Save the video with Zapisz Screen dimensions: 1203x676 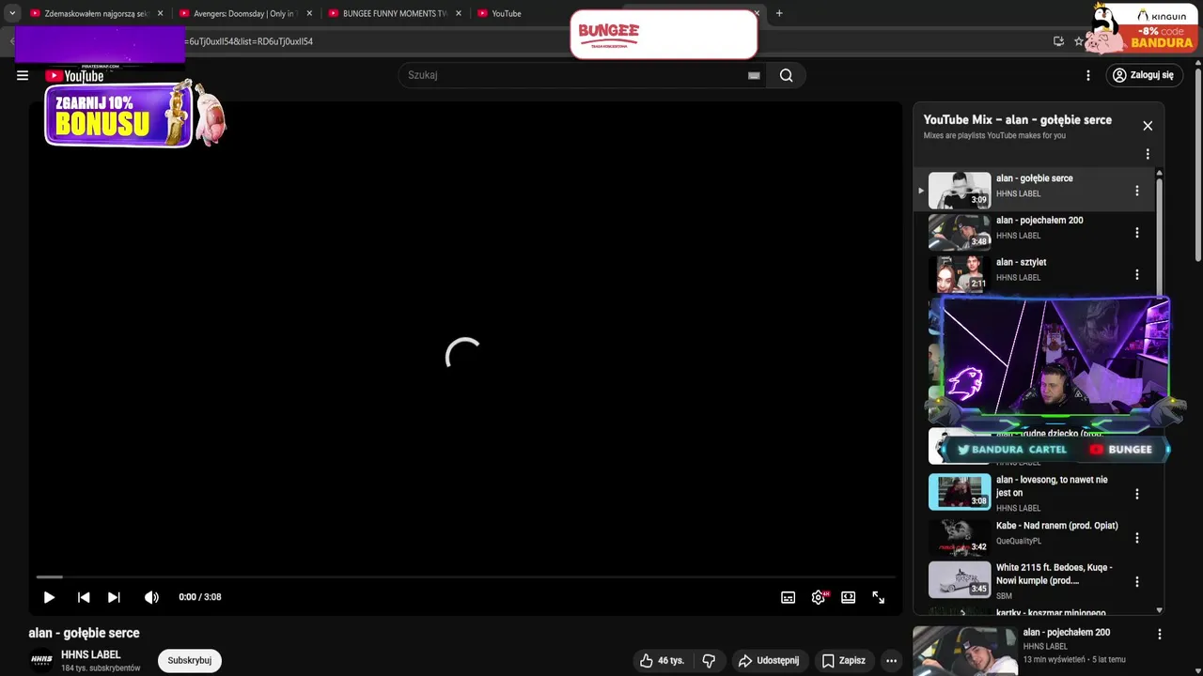(x=843, y=661)
